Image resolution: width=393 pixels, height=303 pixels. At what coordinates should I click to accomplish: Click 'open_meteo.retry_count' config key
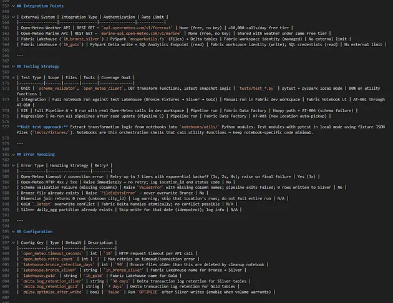[x=48, y=259]
